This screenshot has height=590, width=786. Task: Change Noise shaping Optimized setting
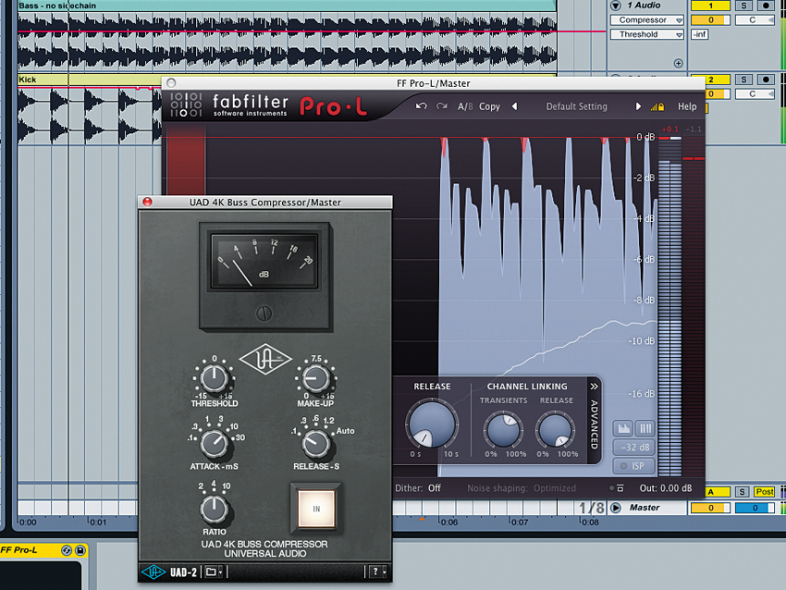click(x=522, y=487)
